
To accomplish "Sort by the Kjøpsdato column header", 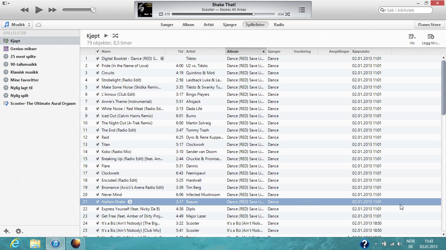I will click(x=371, y=51).
